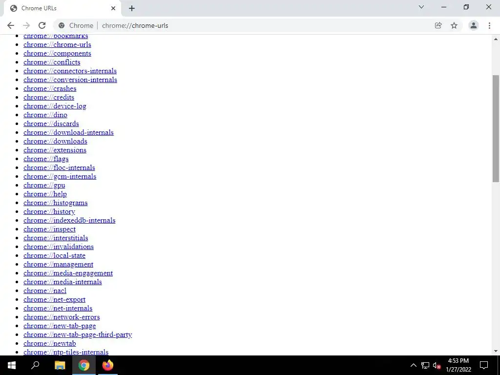
Task: Open chrome://device-log link
Action: coord(55,106)
